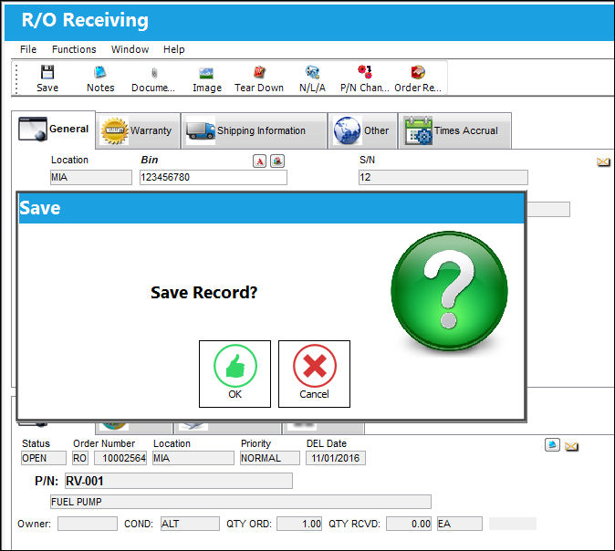This screenshot has height=551, width=615.
Task: Open the Shipping Information tab
Action: (x=254, y=130)
